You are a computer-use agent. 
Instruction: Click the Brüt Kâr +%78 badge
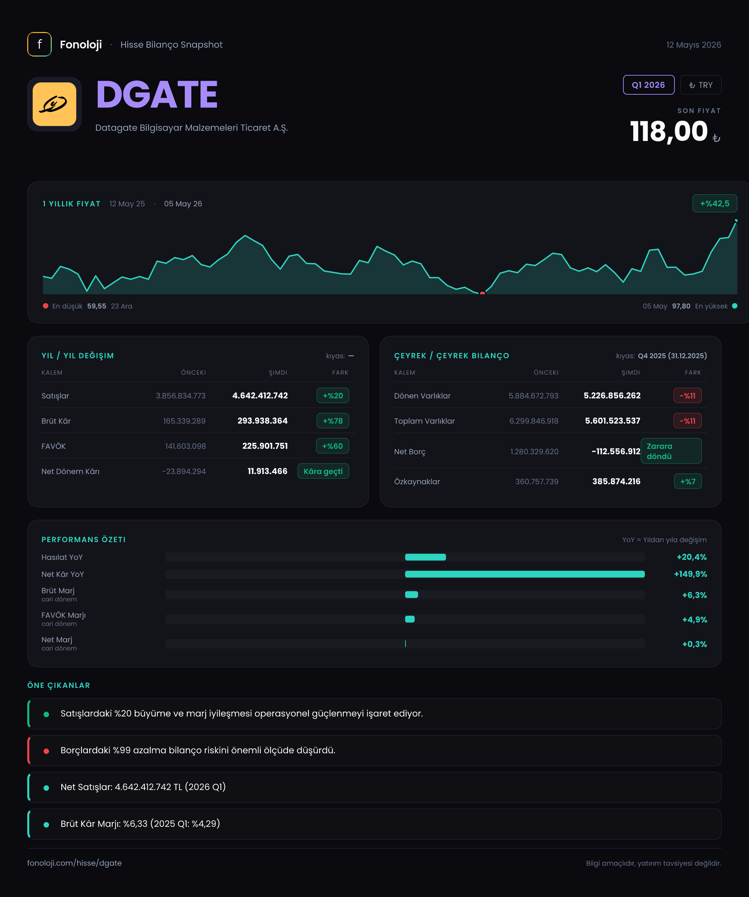pyautogui.click(x=333, y=421)
